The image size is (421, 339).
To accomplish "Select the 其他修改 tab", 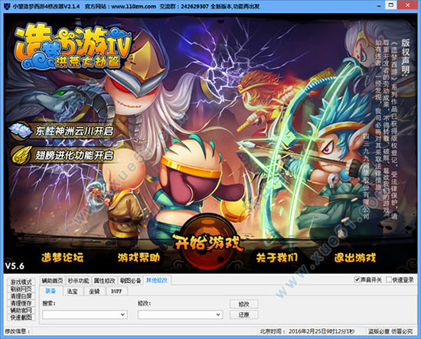I will tap(157, 280).
